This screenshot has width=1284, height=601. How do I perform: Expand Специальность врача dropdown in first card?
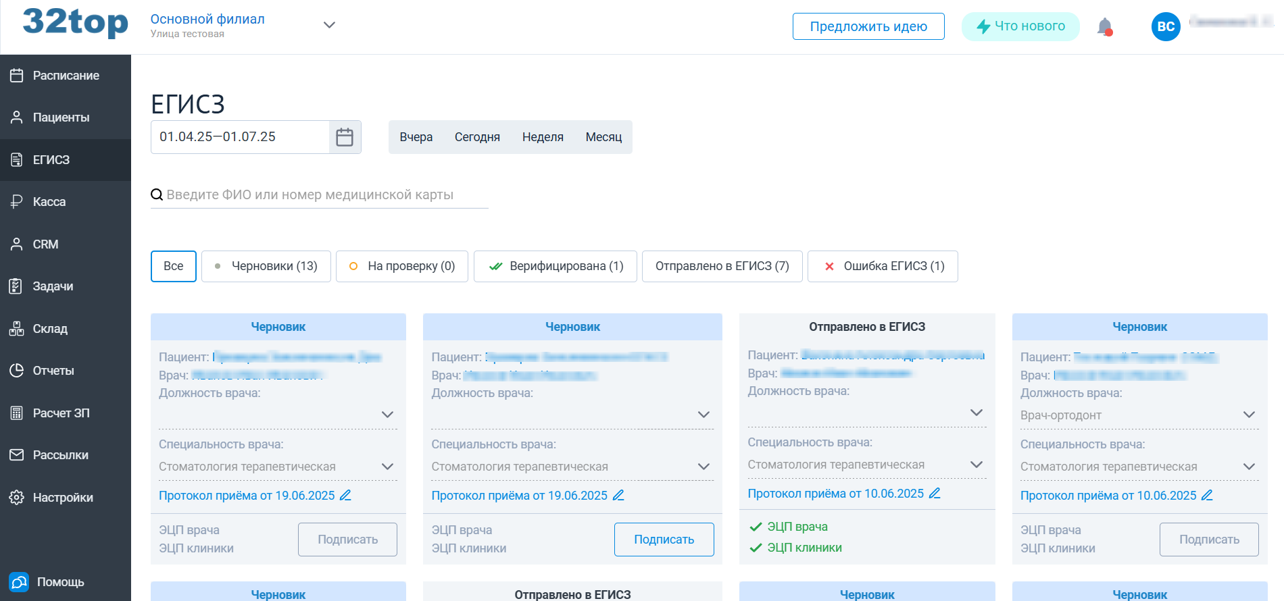click(387, 467)
